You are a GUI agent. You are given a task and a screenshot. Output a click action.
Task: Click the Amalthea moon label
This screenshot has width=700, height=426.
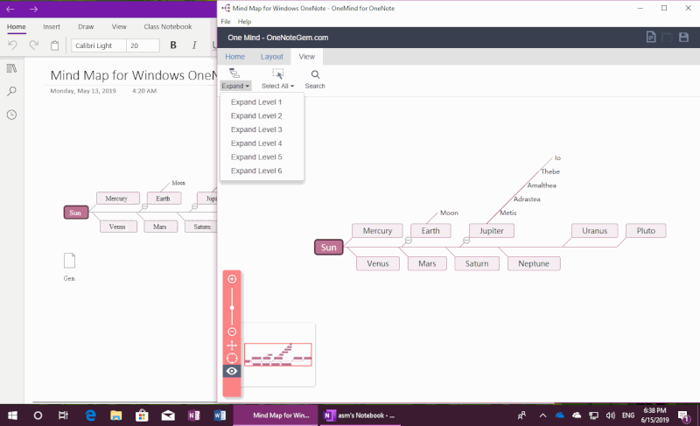[x=542, y=185]
